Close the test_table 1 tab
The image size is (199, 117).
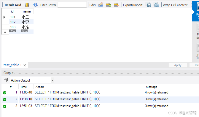pos(25,65)
